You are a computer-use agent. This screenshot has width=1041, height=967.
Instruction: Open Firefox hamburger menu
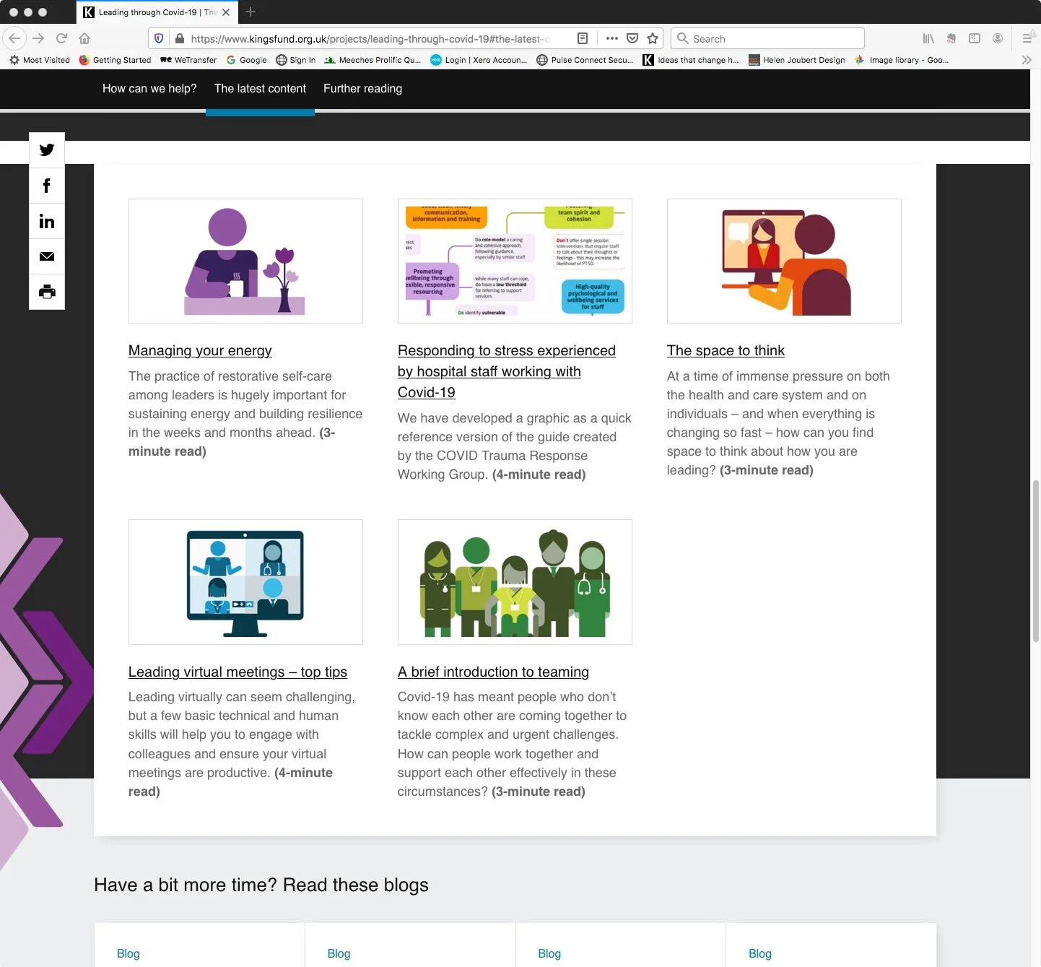tap(1027, 38)
